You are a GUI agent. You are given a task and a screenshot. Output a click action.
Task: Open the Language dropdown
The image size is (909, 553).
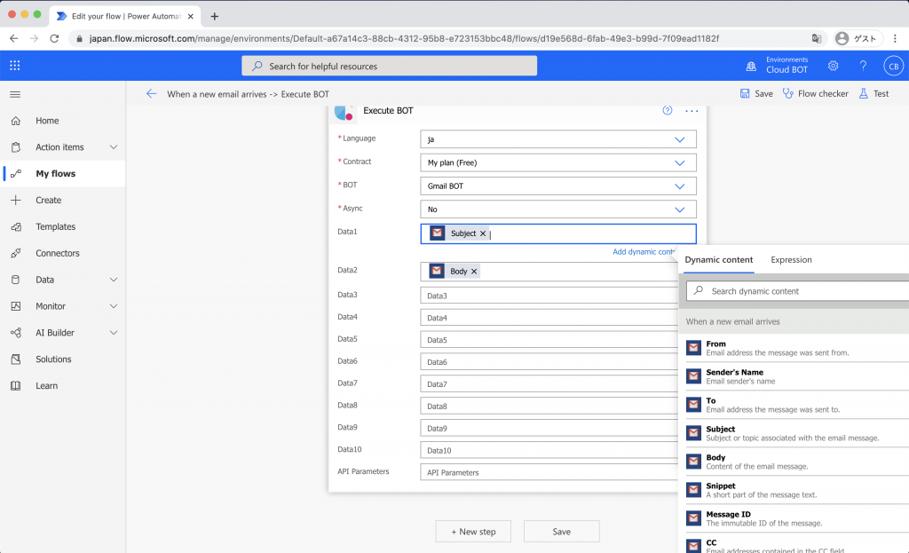pos(558,139)
